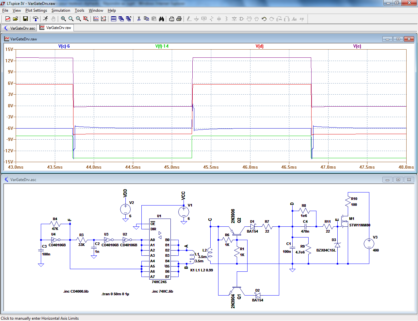Click the horizontal axis at 45.0ms
The height and width of the screenshot is (321, 418).
pyautogui.click(x=172, y=167)
